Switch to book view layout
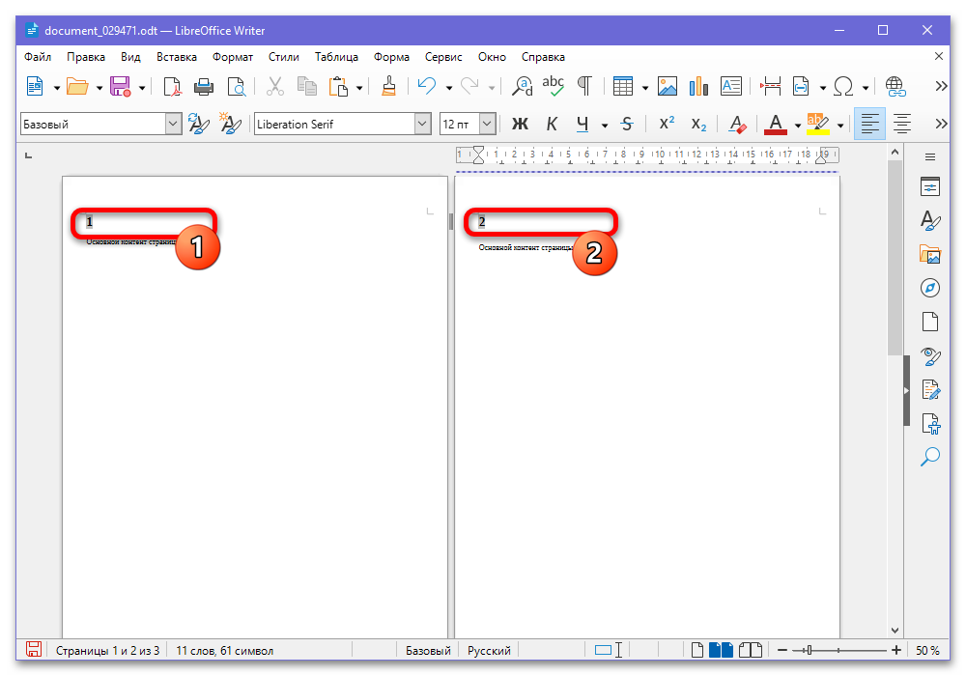Image resolution: width=966 pixels, height=676 pixels. (751, 650)
